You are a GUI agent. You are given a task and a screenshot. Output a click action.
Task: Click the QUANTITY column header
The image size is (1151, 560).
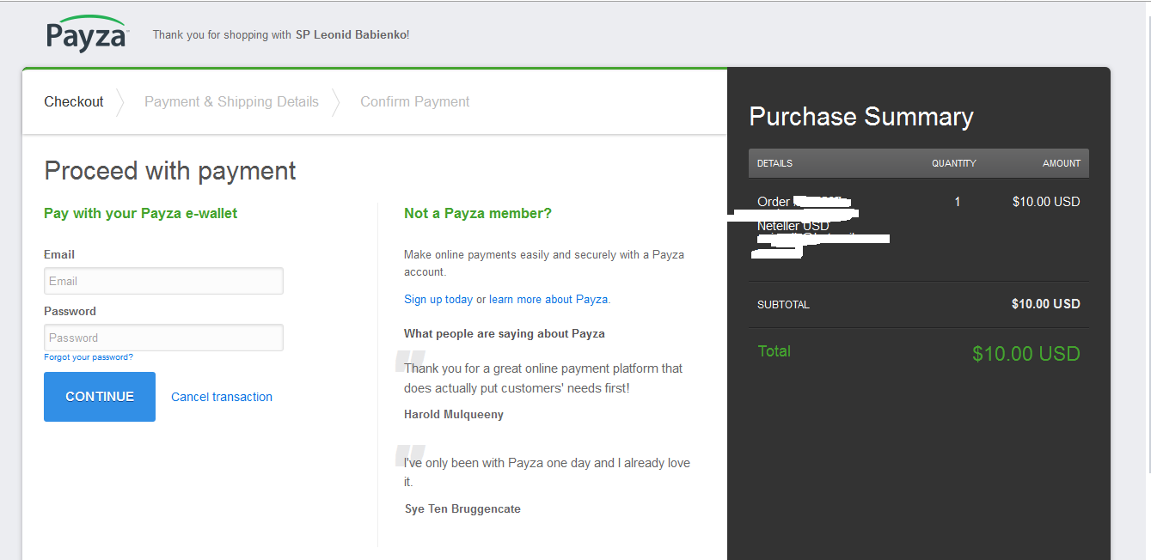pos(954,163)
